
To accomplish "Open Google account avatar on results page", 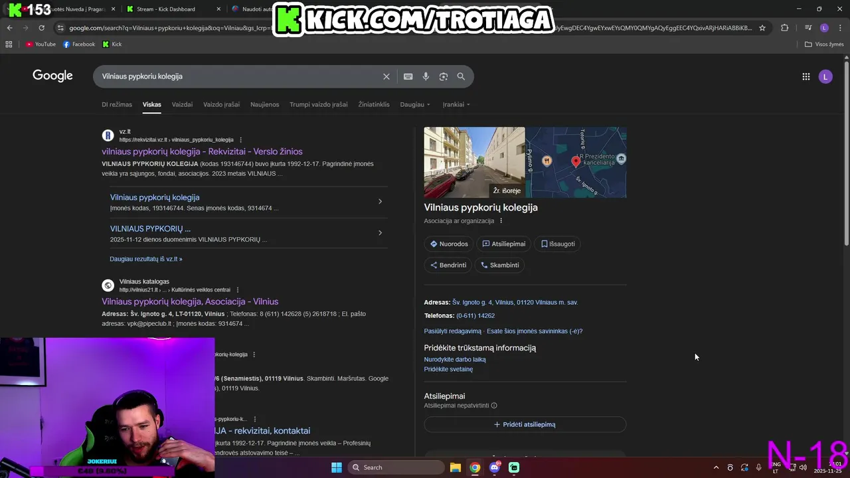I will [x=825, y=76].
